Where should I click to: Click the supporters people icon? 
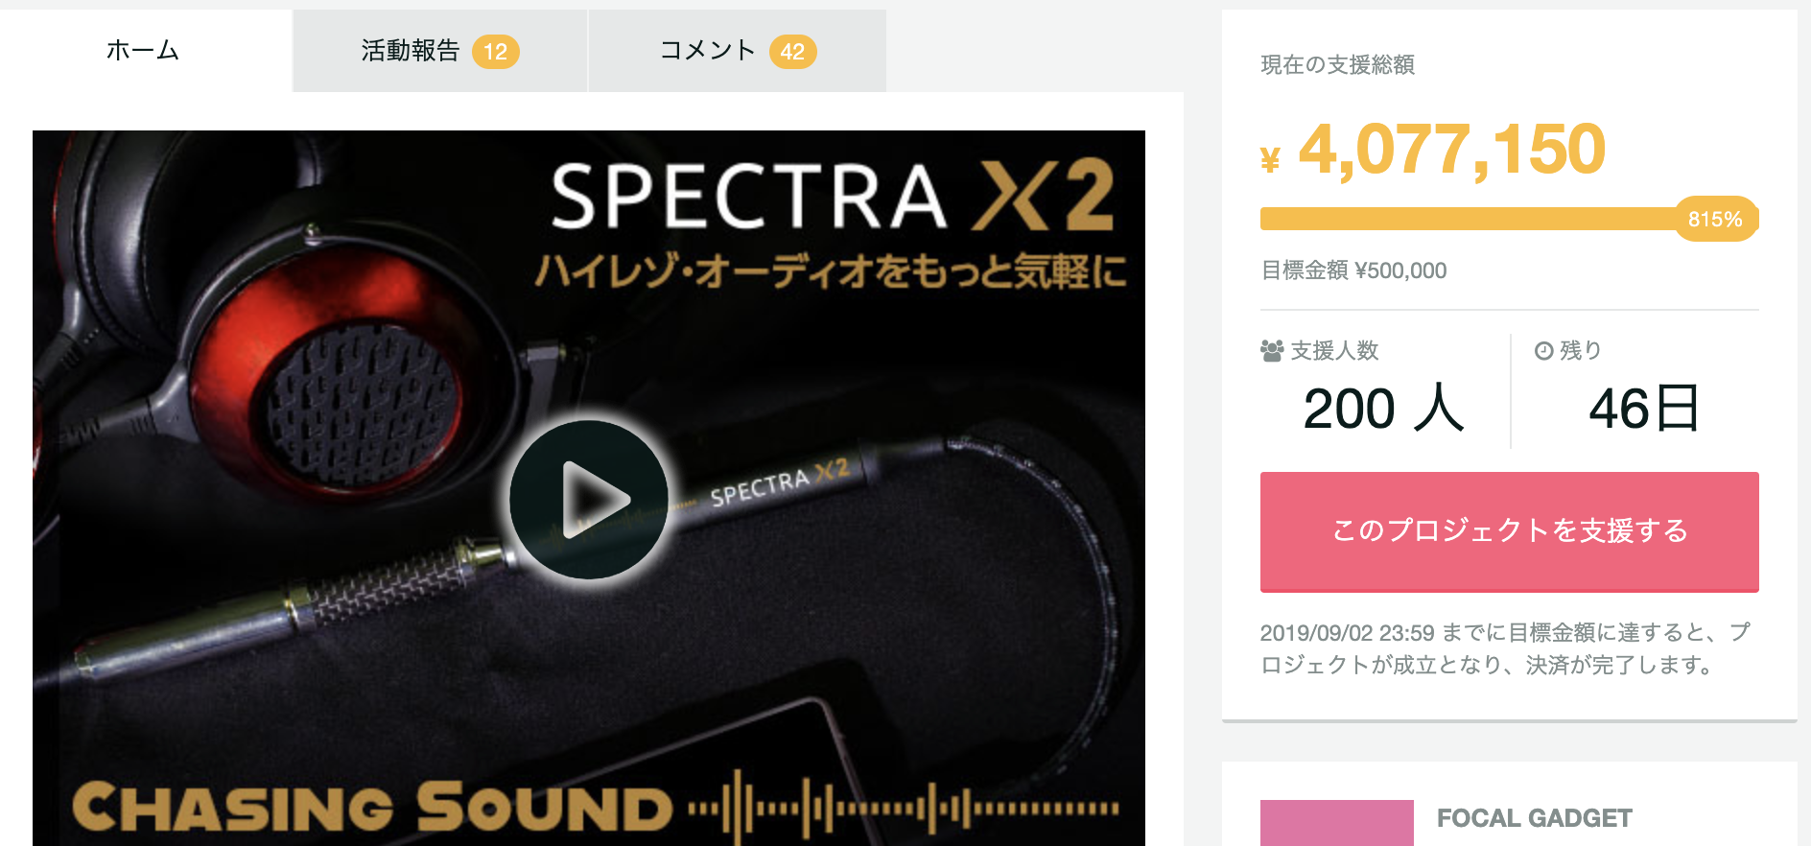[x=1272, y=351]
